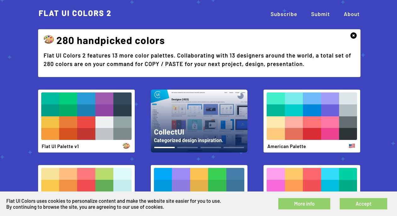Click the artist palette emoji in banner heading
The image size is (397, 216).
click(49, 40)
